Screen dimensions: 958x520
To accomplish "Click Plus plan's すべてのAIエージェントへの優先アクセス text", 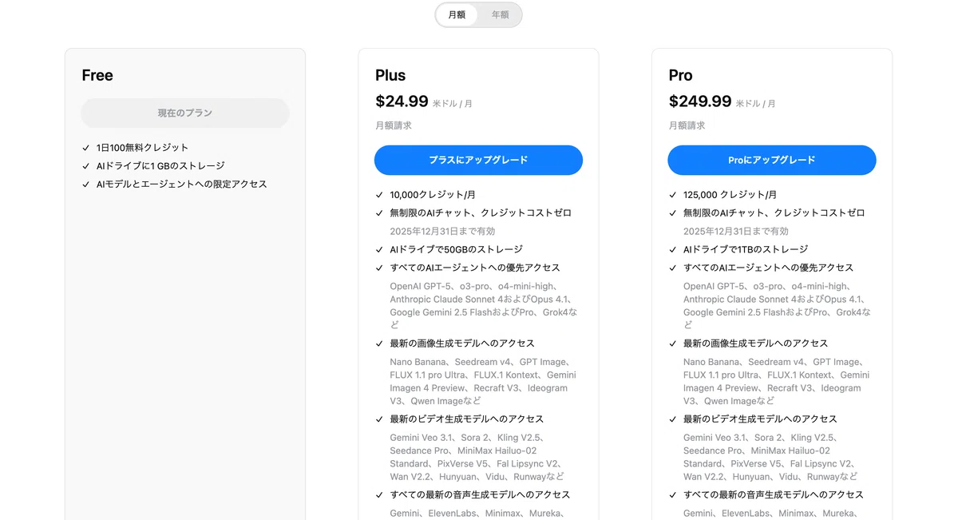I will point(475,268).
